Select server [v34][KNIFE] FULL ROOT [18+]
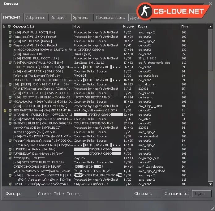The height and width of the screenshot is (211, 215). 105,58
